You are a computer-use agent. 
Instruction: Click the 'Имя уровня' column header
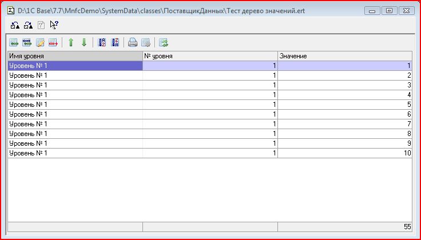coord(74,56)
